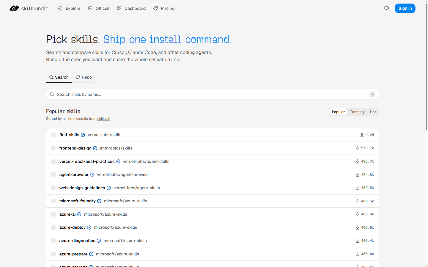Click the verified badge next to microsoft-foundry
This screenshot has height=267, width=428.
tap(99, 201)
